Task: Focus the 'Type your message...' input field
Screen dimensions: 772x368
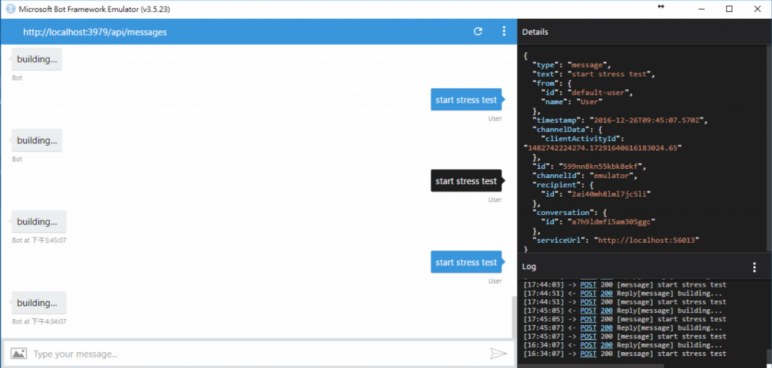Action: coord(260,354)
